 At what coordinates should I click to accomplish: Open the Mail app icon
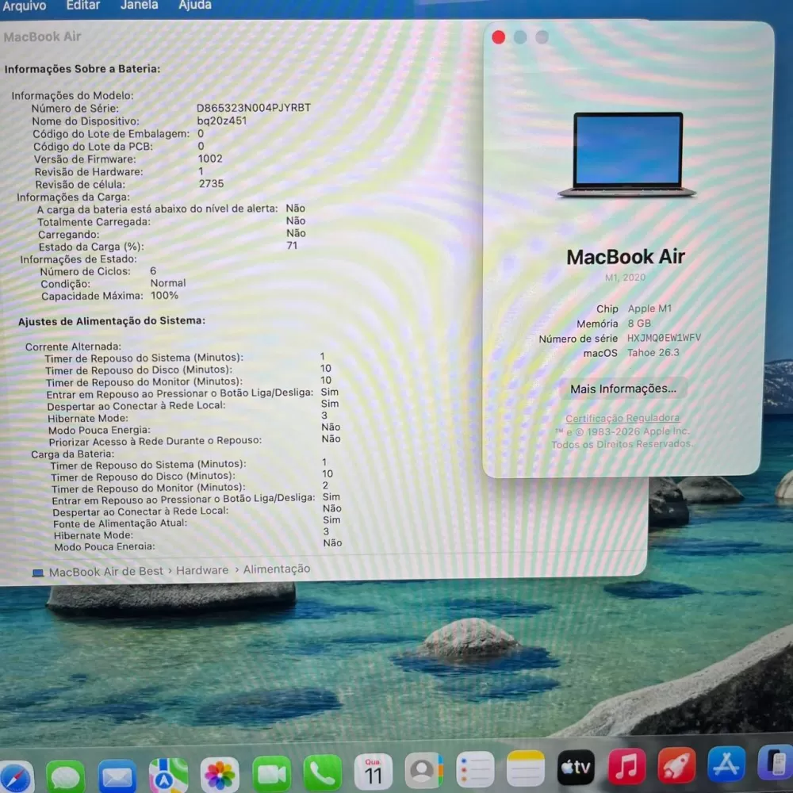[x=117, y=775]
